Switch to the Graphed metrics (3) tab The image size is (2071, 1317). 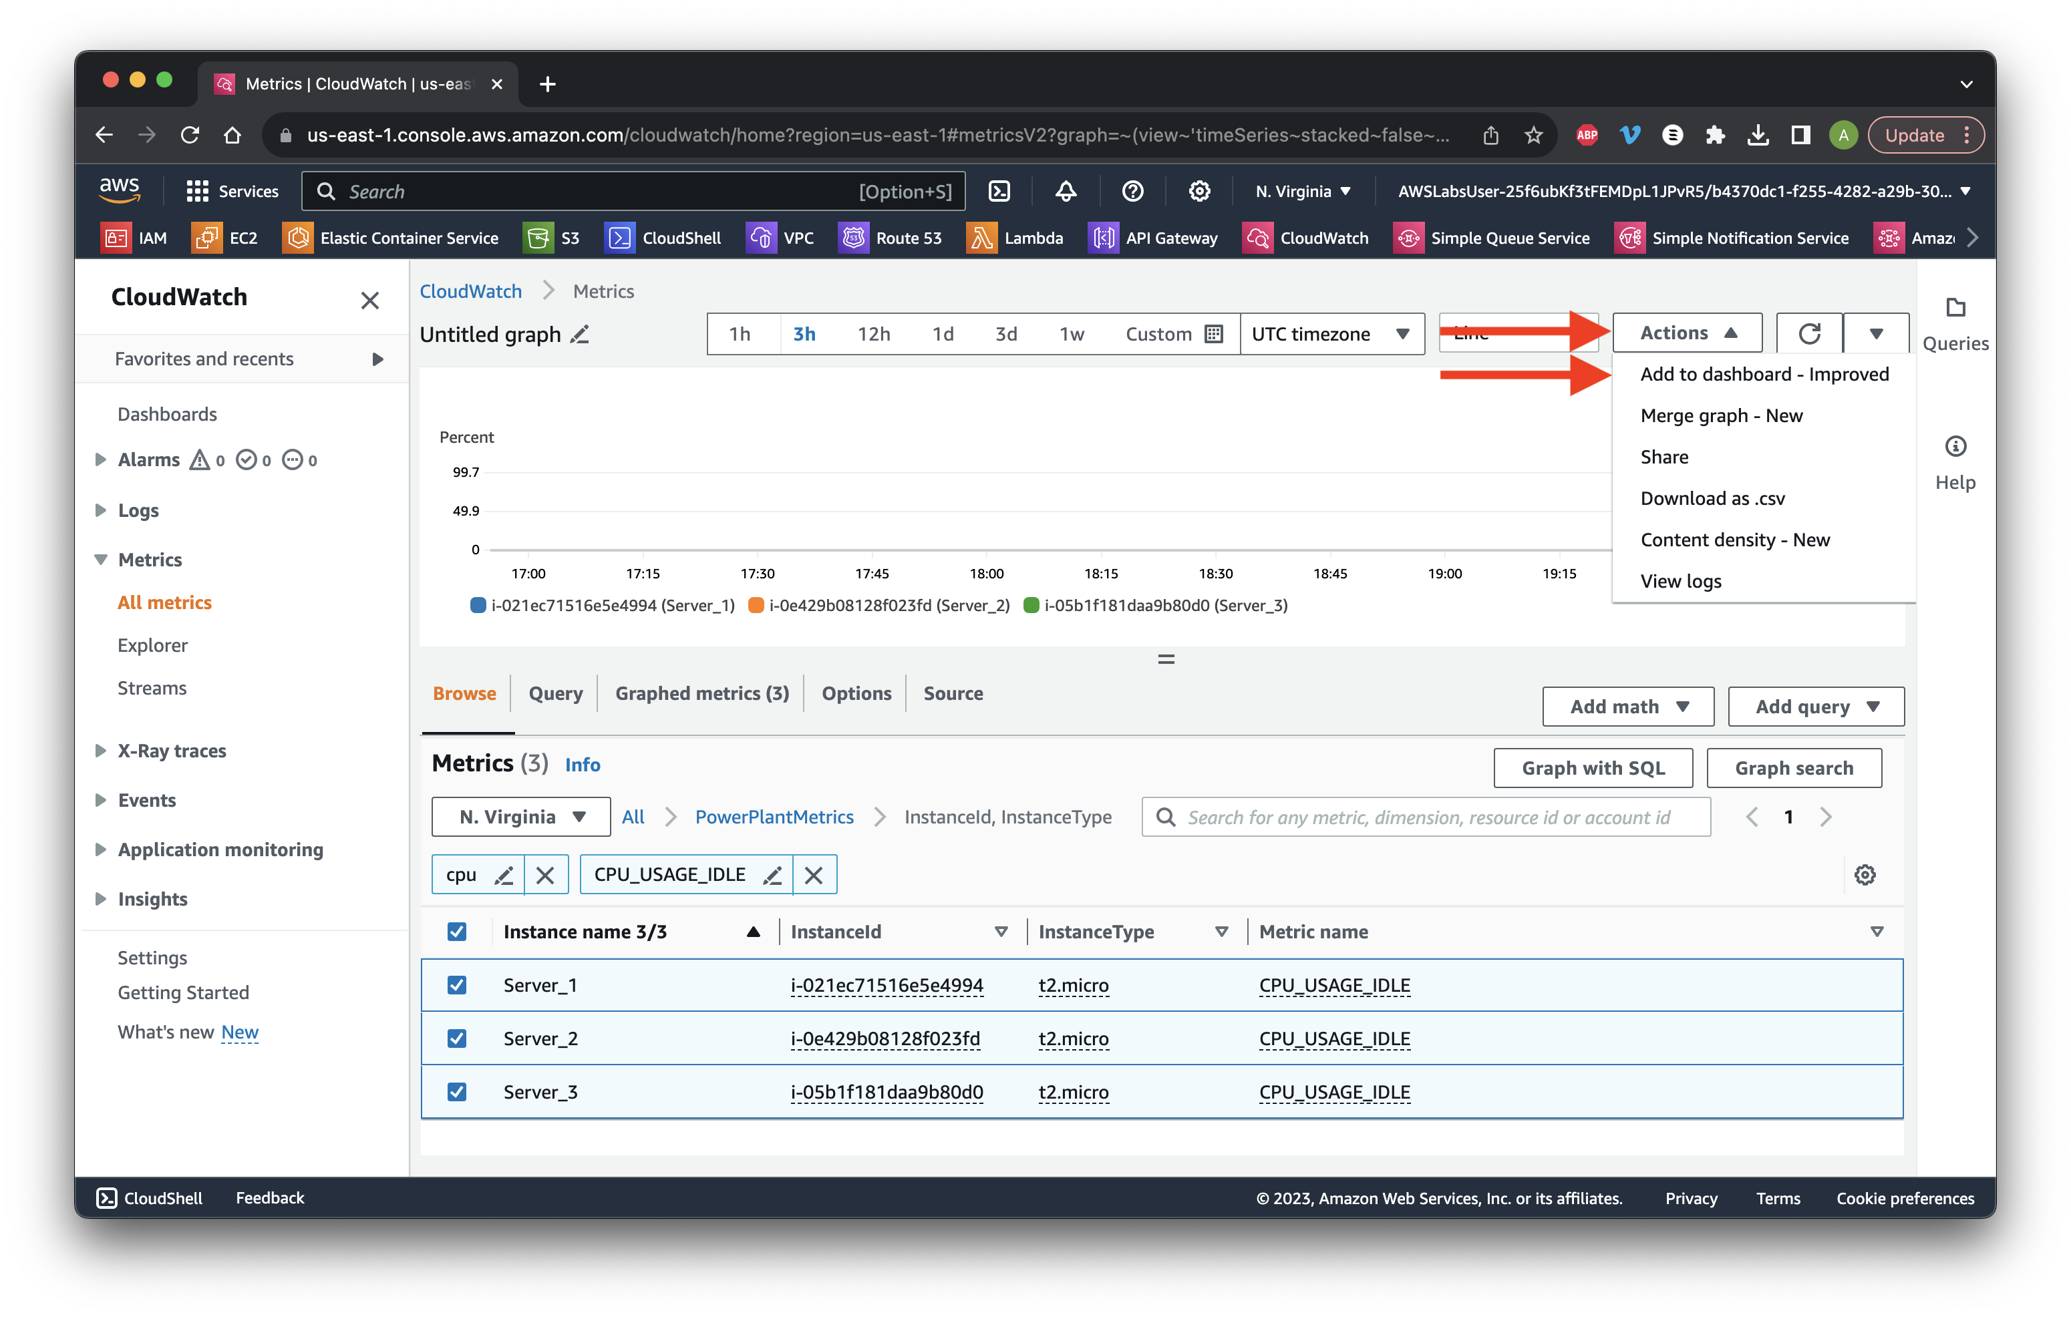point(701,693)
